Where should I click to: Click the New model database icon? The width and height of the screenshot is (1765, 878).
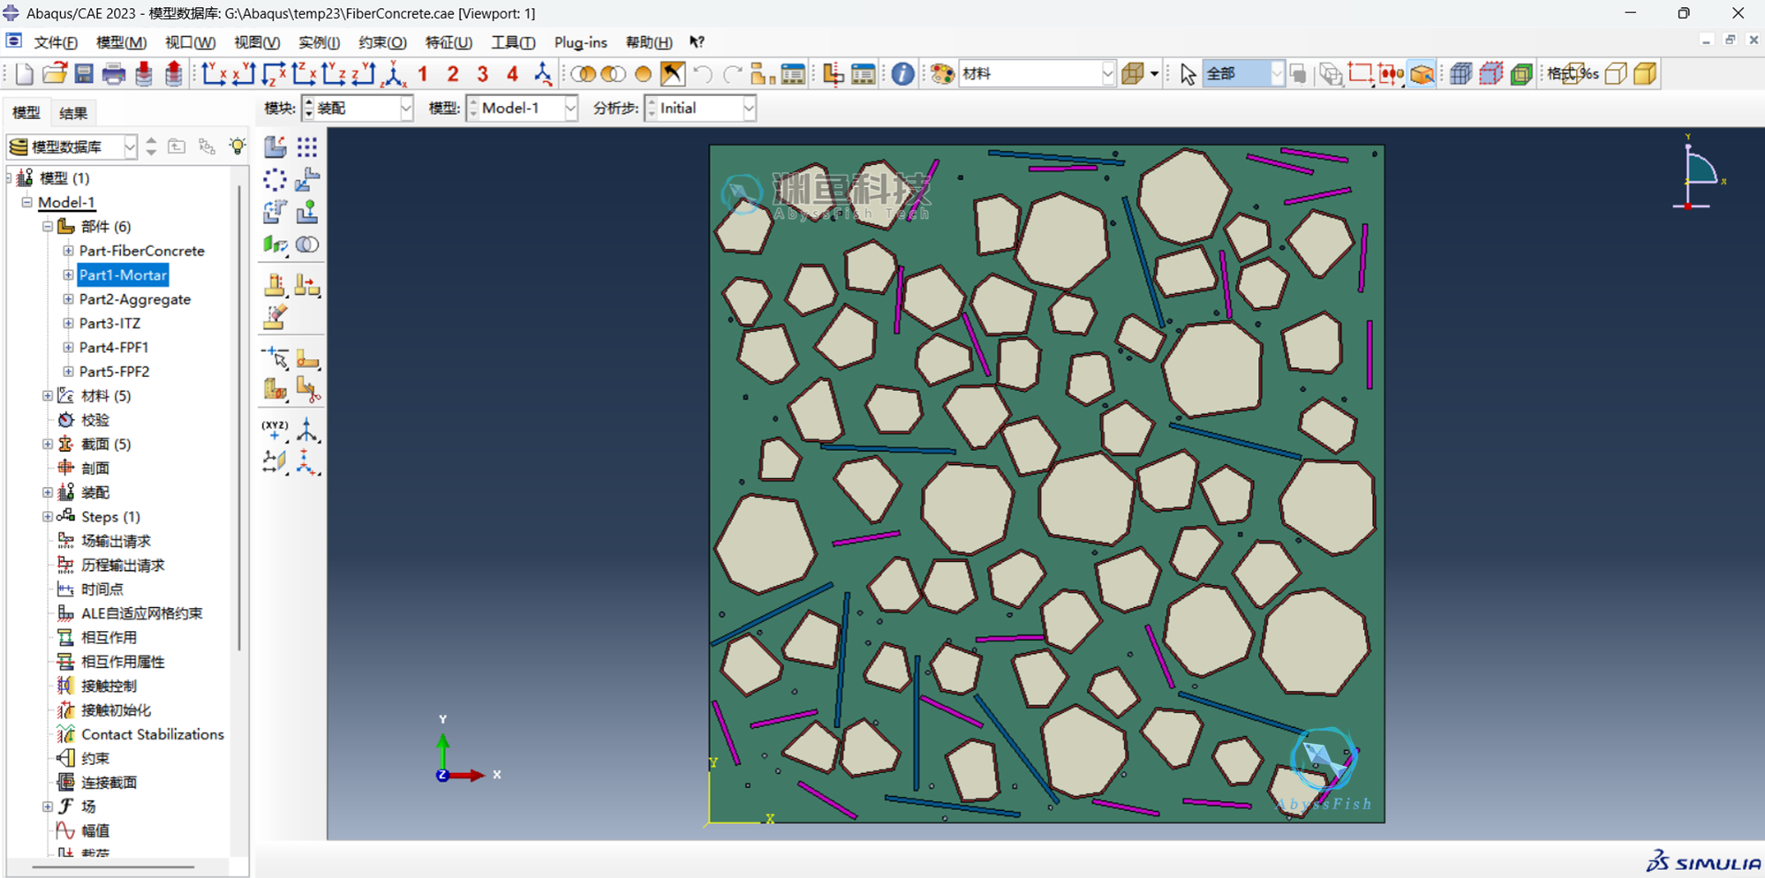[25, 74]
